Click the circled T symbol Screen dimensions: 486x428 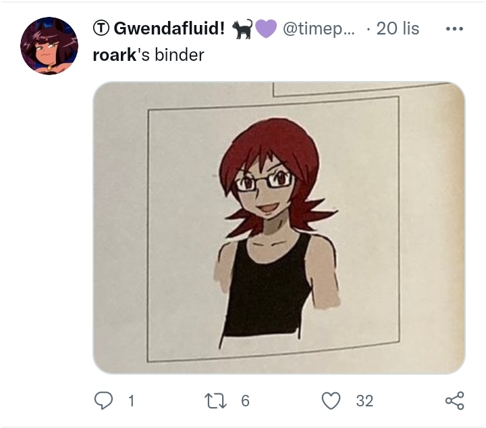click(101, 28)
